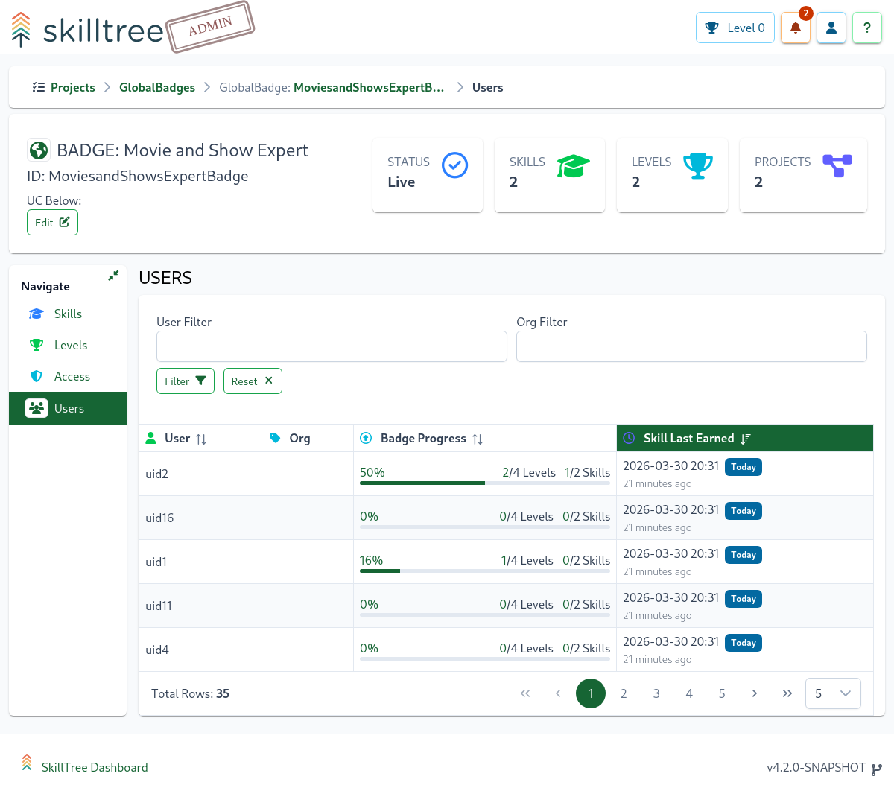Select Access in the Navigate menu
The image size is (894, 794).
click(x=72, y=377)
